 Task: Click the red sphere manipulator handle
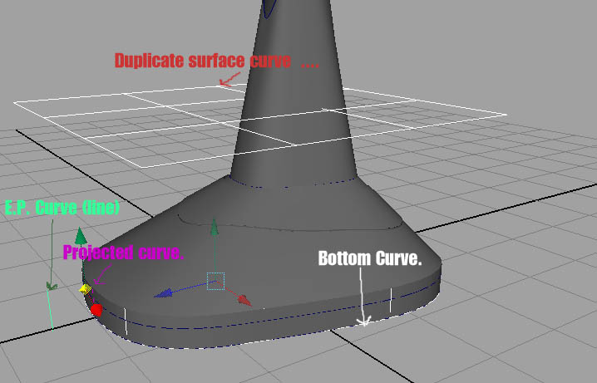[96, 310]
